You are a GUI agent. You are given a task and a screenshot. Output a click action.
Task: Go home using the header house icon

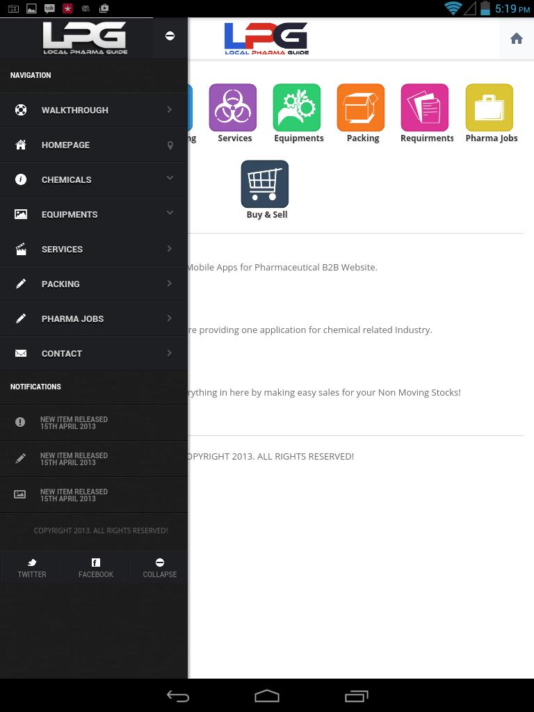point(516,39)
